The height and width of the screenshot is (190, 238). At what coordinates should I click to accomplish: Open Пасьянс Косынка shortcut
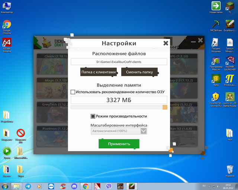pyautogui.click(x=216, y=45)
